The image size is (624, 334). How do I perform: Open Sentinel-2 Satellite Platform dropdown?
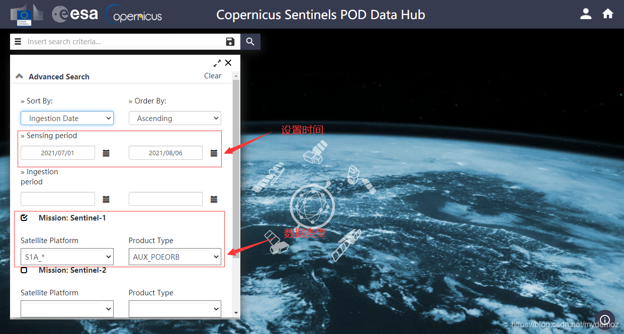(67, 309)
